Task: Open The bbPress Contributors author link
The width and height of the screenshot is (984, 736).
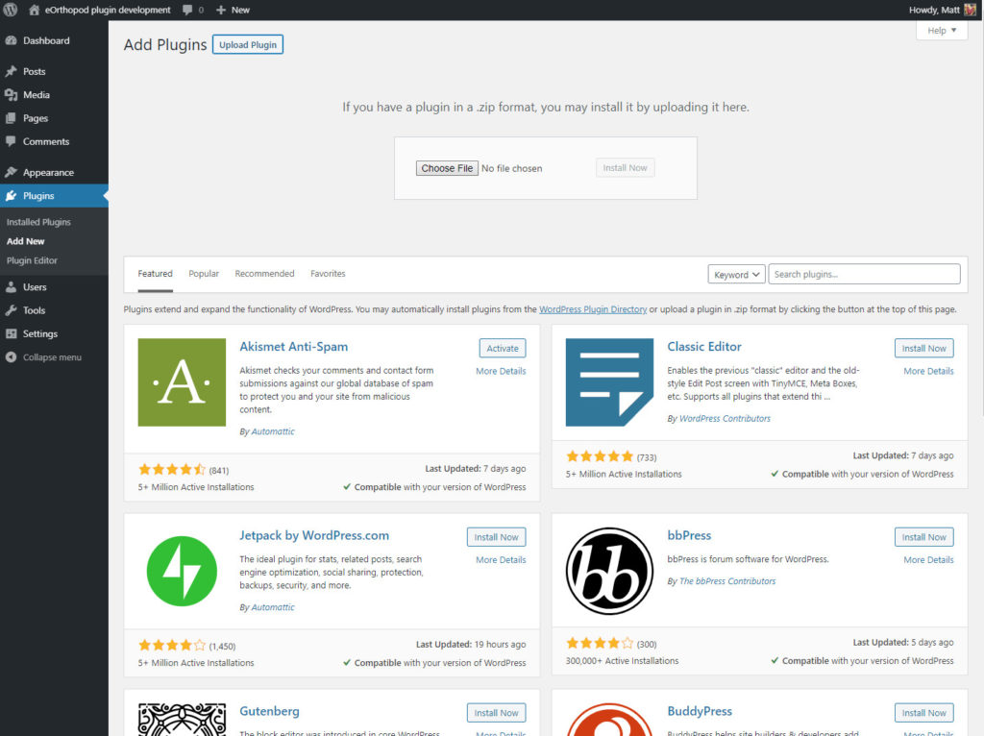Action: point(727,581)
